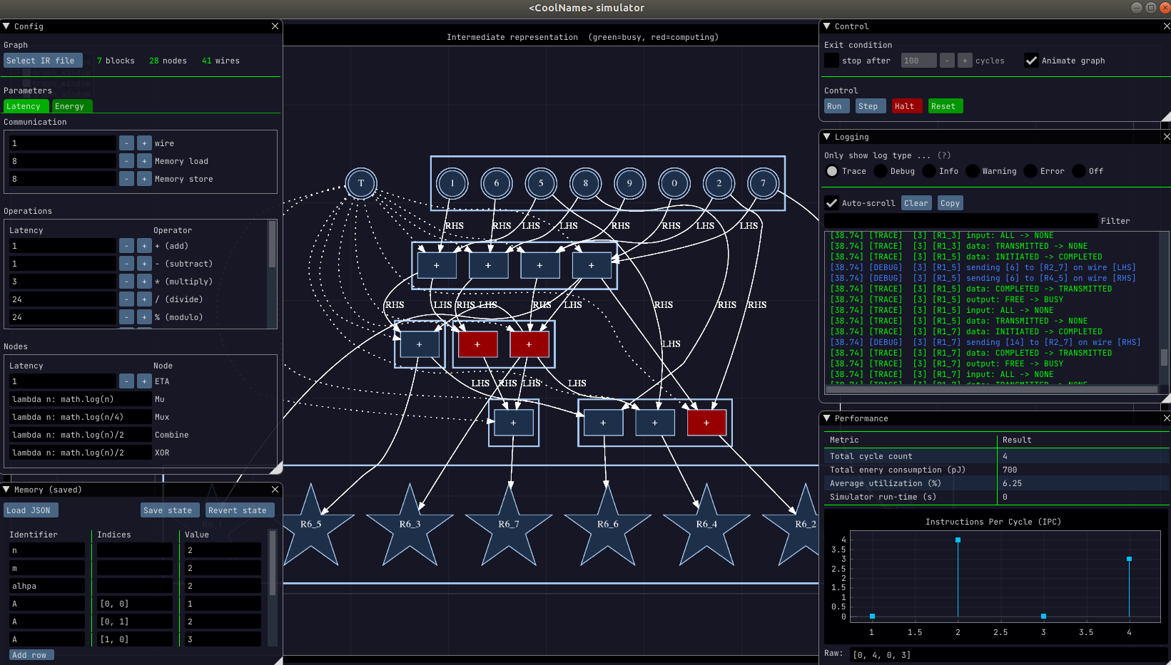Select circle node labeled 1

[x=452, y=183]
